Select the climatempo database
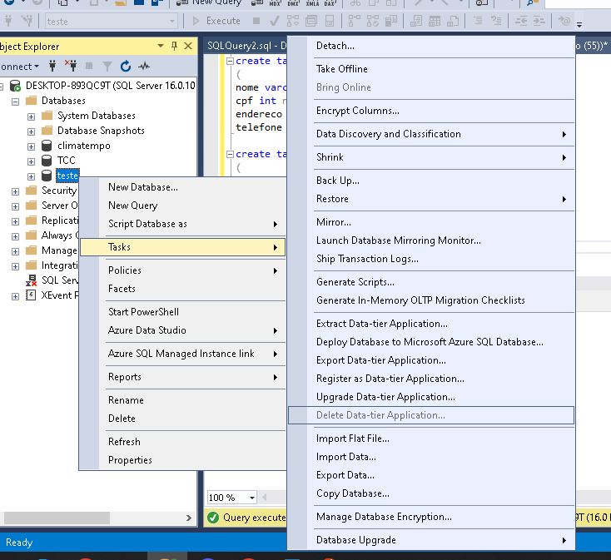Image resolution: width=611 pixels, height=560 pixels. tap(84, 146)
